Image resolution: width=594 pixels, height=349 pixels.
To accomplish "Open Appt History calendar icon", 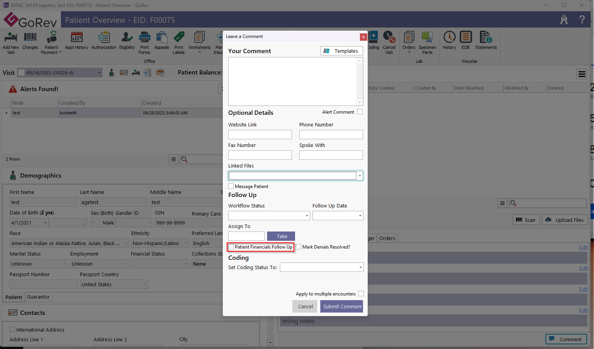I will coord(76,40).
